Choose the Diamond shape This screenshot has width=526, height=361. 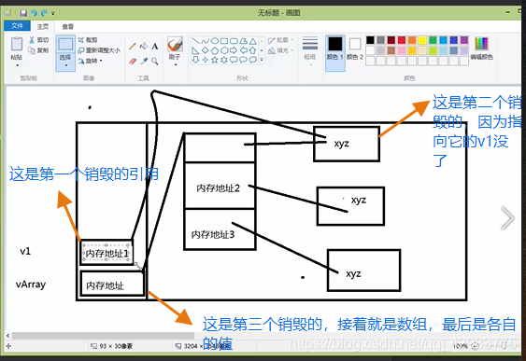[x=206, y=50]
